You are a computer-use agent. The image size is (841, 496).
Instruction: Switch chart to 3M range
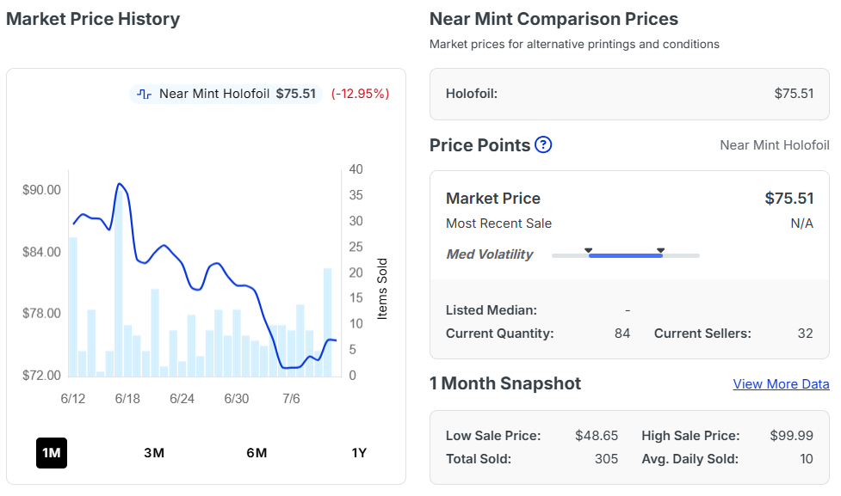click(154, 453)
